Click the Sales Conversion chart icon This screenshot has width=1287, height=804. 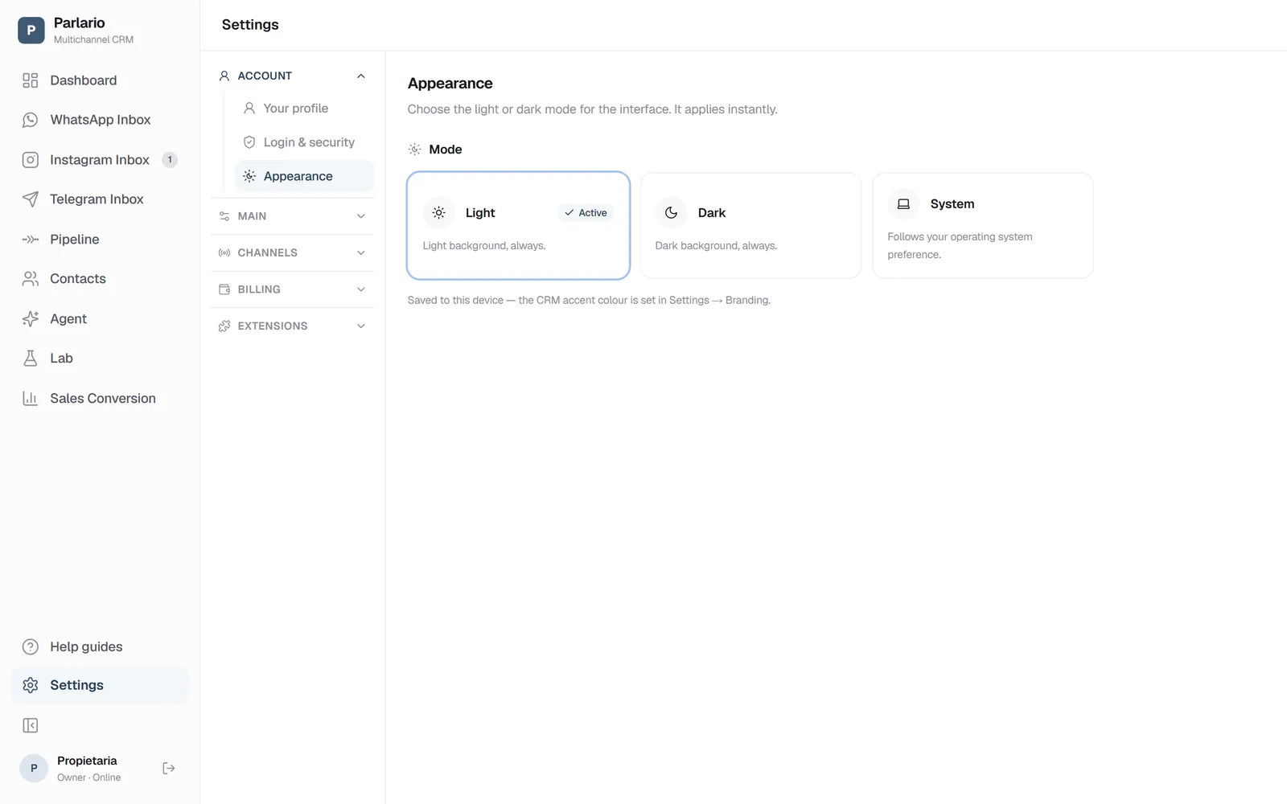(31, 399)
